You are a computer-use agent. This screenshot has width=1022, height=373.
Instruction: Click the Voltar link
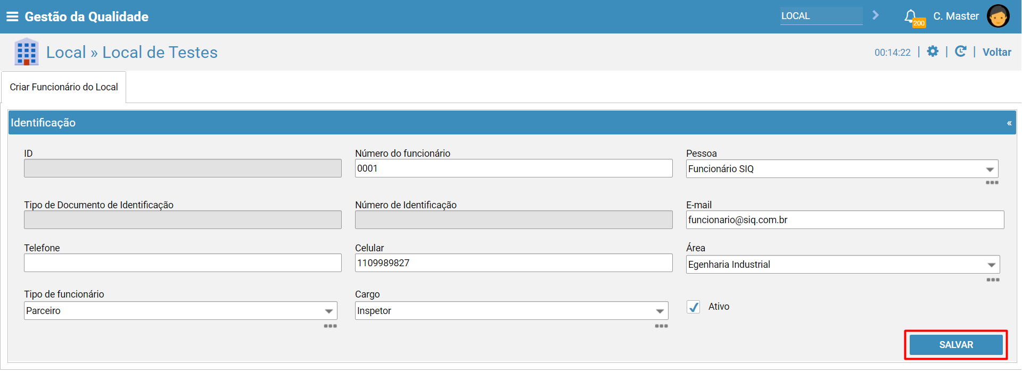click(x=997, y=52)
